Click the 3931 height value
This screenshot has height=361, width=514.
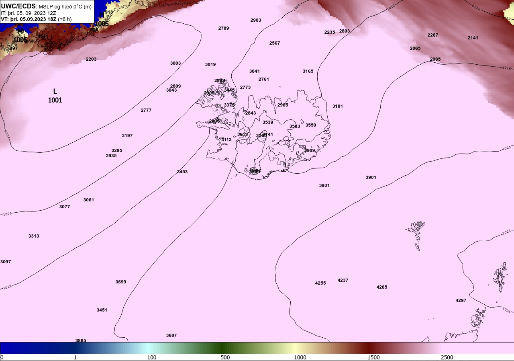click(324, 185)
